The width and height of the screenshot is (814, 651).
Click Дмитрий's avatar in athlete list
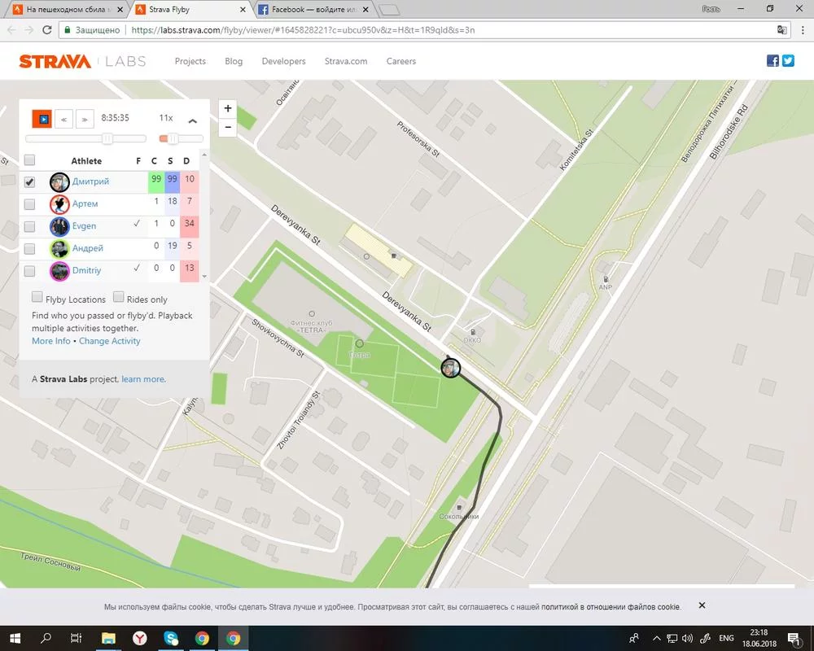click(x=59, y=182)
